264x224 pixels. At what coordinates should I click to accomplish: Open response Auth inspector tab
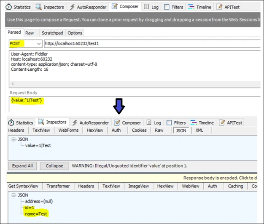click(x=212, y=186)
